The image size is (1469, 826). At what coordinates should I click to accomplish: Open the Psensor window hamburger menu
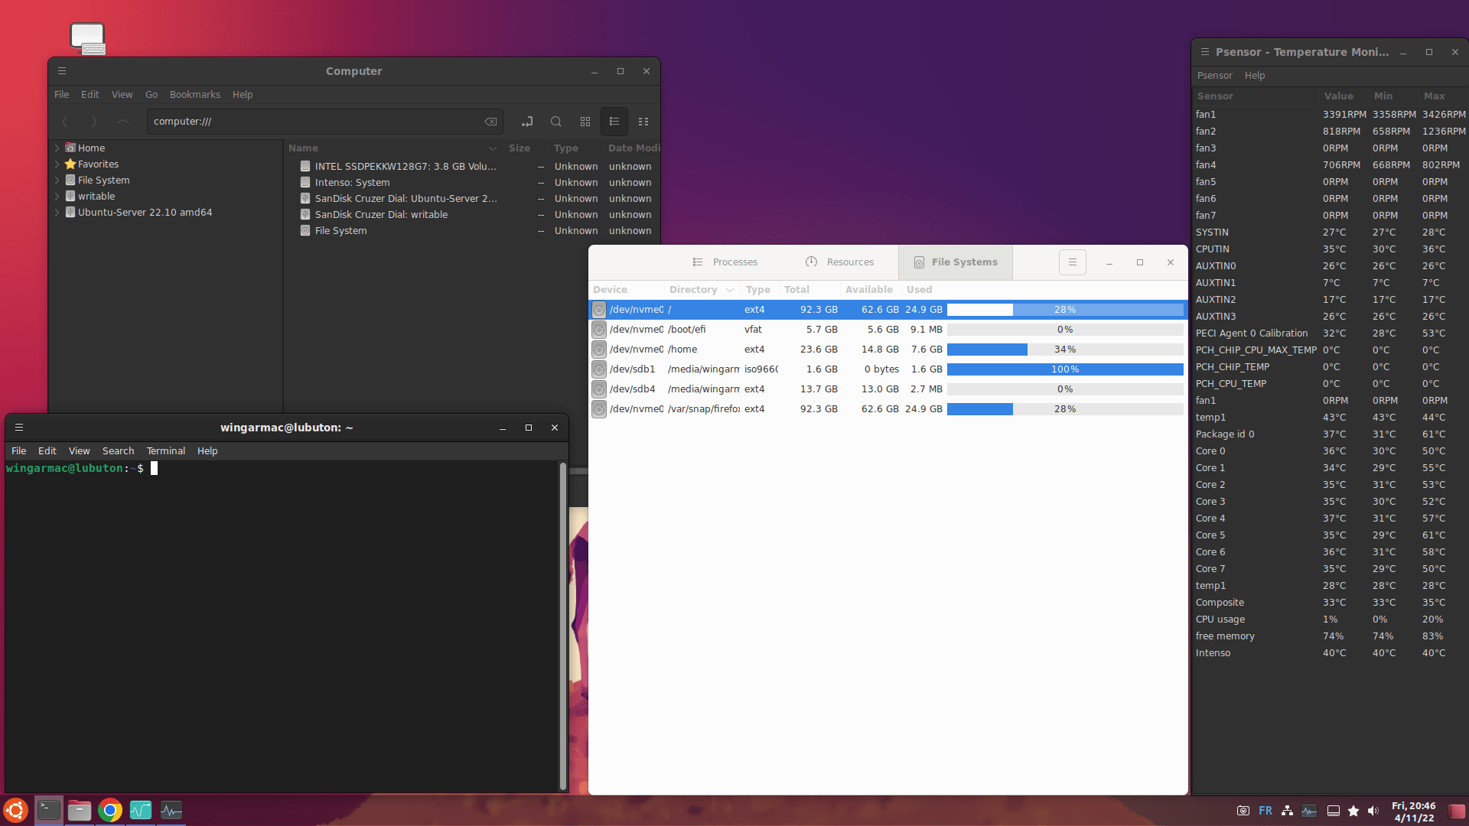point(1204,52)
